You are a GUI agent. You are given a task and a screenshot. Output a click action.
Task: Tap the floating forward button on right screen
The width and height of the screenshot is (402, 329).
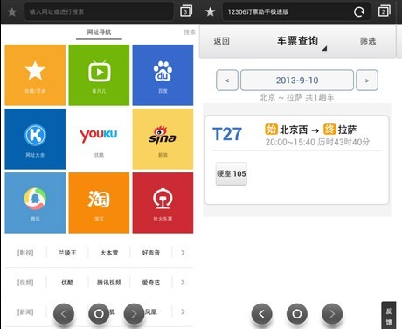[x=332, y=314]
